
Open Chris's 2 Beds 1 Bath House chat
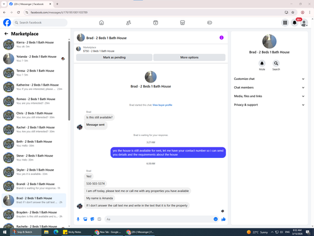(35, 115)
